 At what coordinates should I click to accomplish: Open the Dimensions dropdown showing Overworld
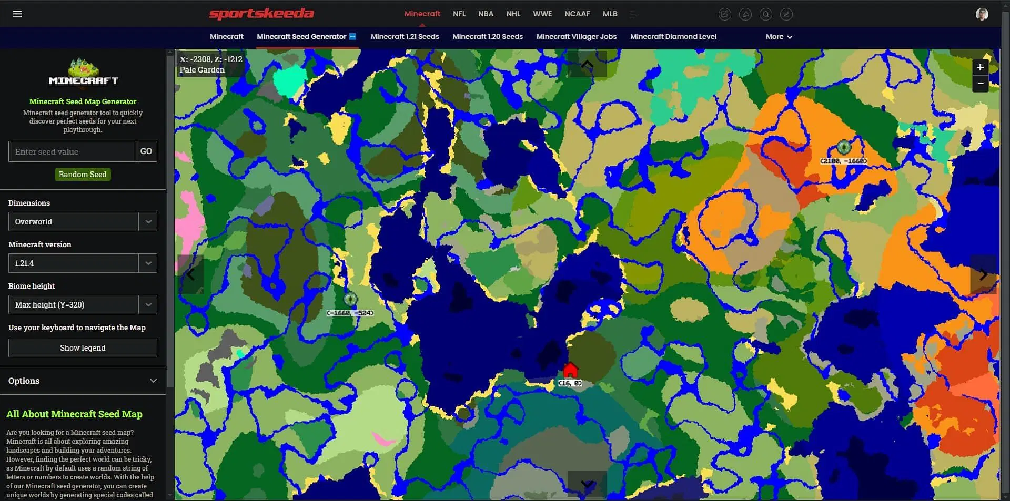83,222
